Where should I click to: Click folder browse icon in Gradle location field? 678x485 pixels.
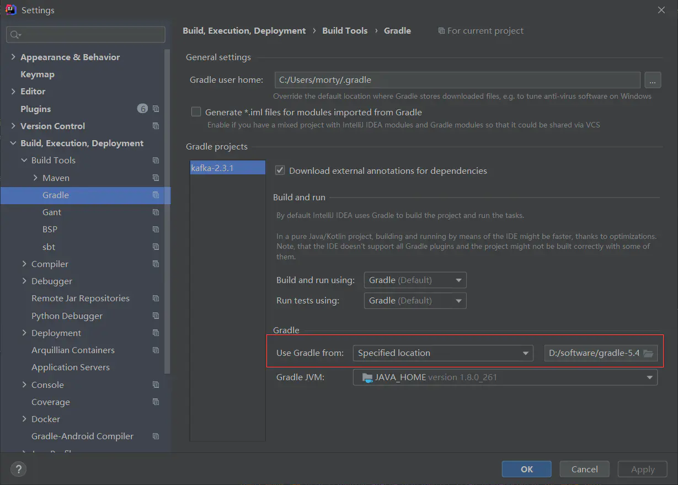(x=648, y=353)
